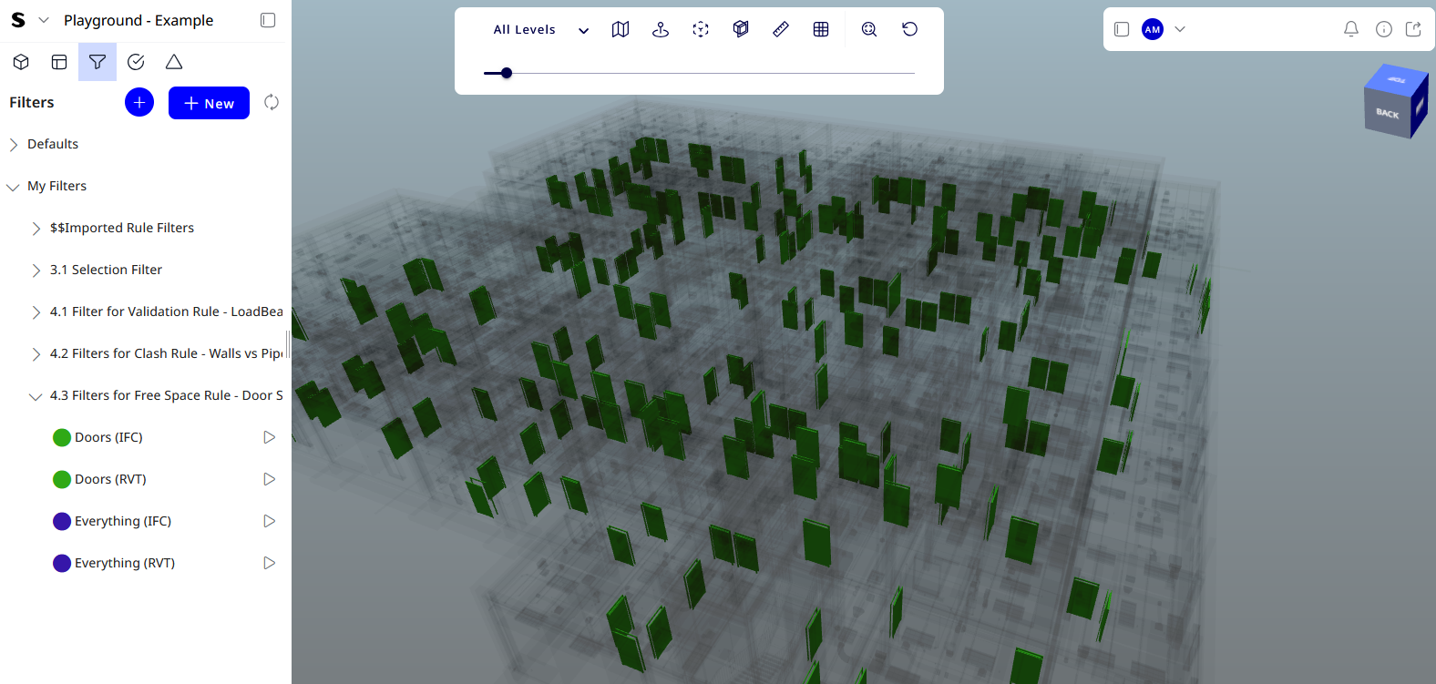Screen dimensions: 1436x684
Task: Collapse the left sidebar panel
Action: click(268, 20)
